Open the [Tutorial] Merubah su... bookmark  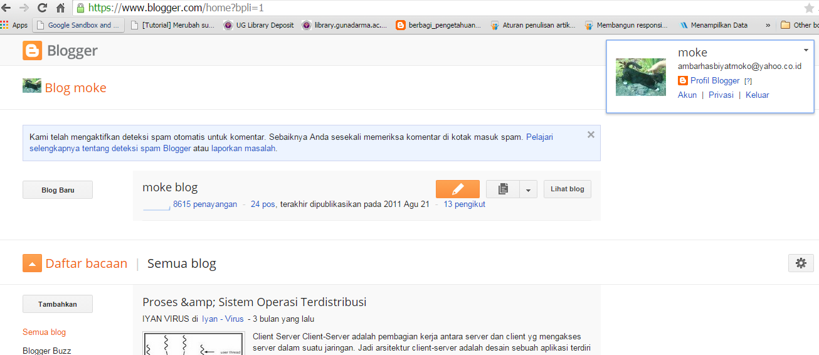172,25
